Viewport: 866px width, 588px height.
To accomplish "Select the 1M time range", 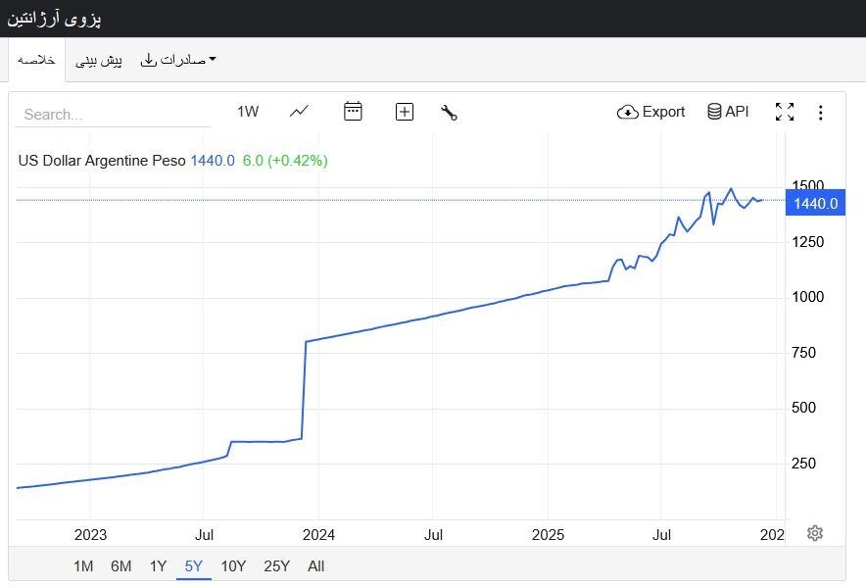I will 83,565.
